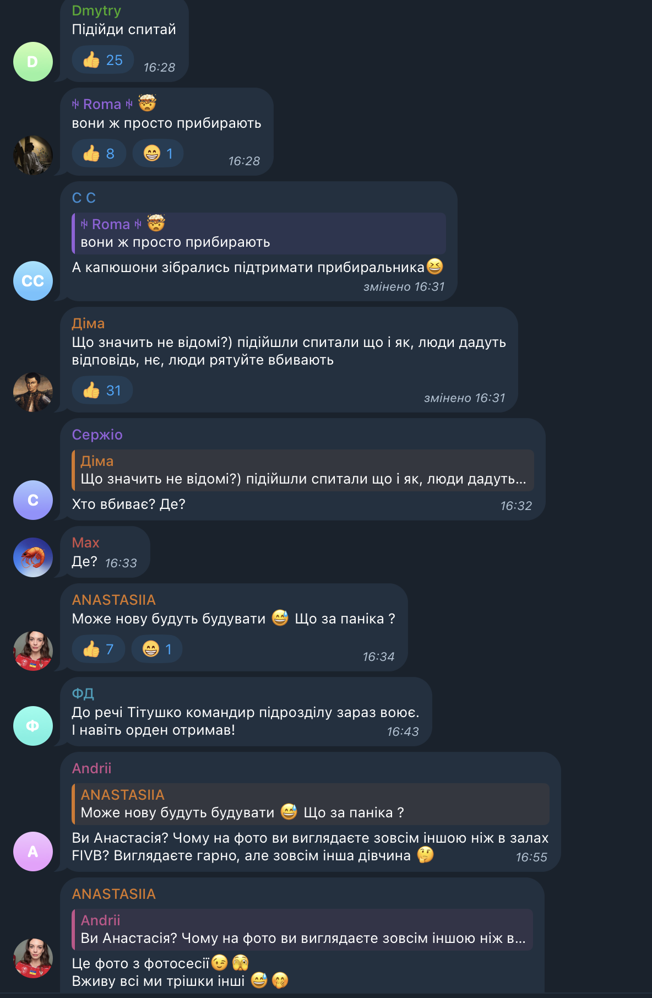Open ANASTASIIA's photo avatar beside the 16:34 message
This screenshot has height=998, width=652.
(33, 651)
